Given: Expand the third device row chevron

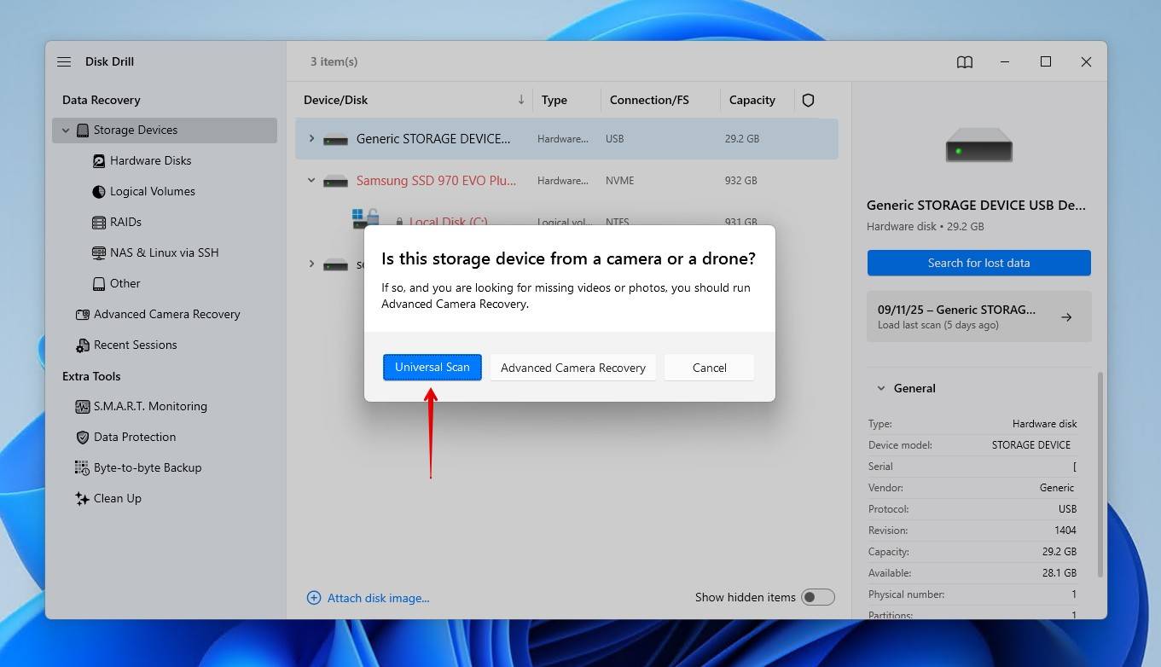Looking at the screenshot, I should tap(311, 264).
